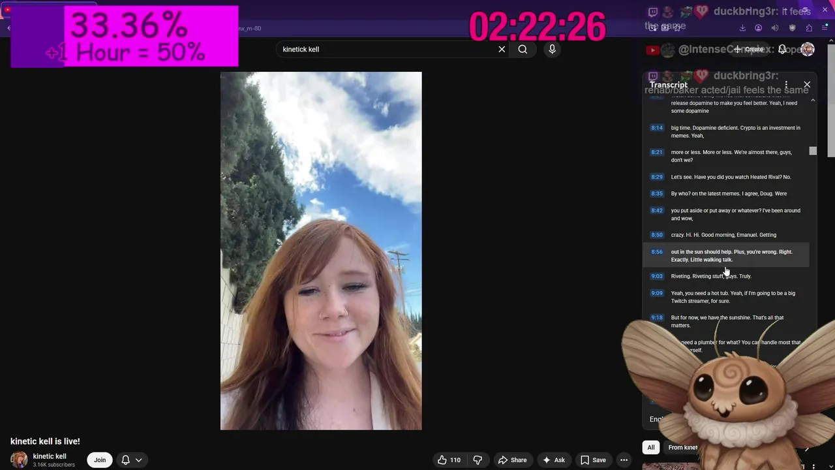Click the transcript scroll-up arrow

(813, 100)
